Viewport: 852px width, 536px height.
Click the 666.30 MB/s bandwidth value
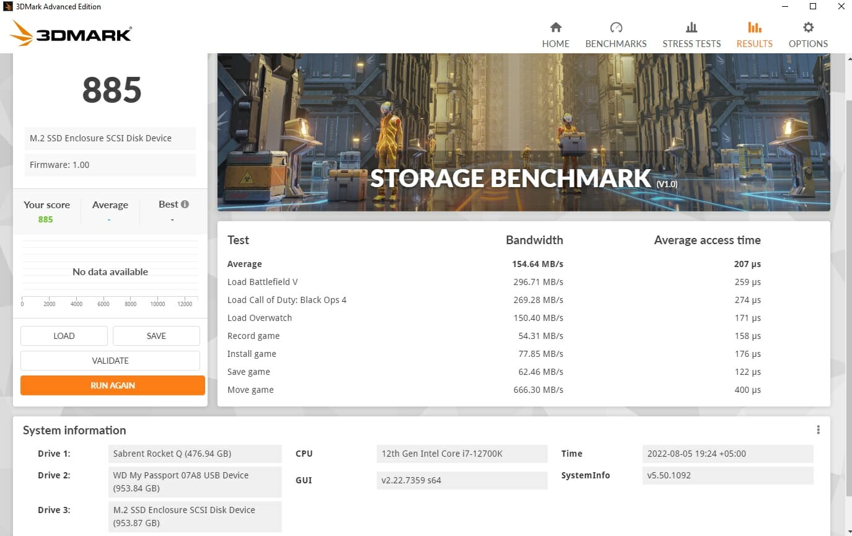coord(537,390)
